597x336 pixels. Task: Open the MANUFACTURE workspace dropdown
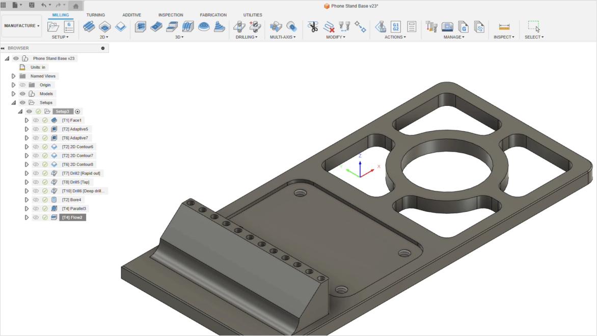pos(22,25)
